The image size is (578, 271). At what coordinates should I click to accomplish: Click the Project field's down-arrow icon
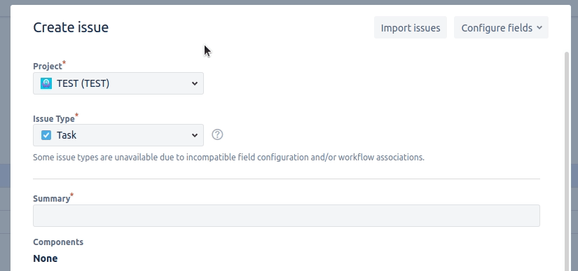195,83
